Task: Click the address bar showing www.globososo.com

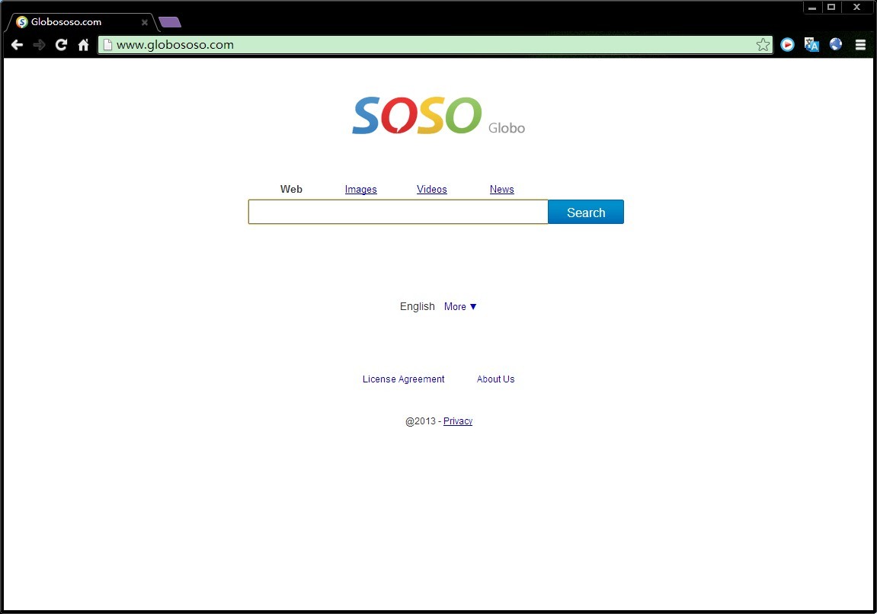Action: [435, 45]
